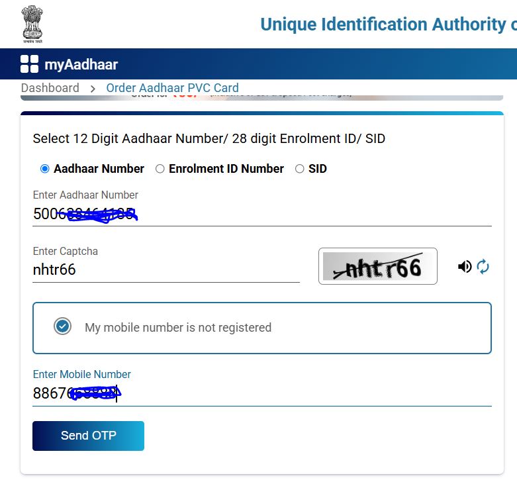Click the Government of India emblem logo
517x480 pixels.
coord(31,24)
